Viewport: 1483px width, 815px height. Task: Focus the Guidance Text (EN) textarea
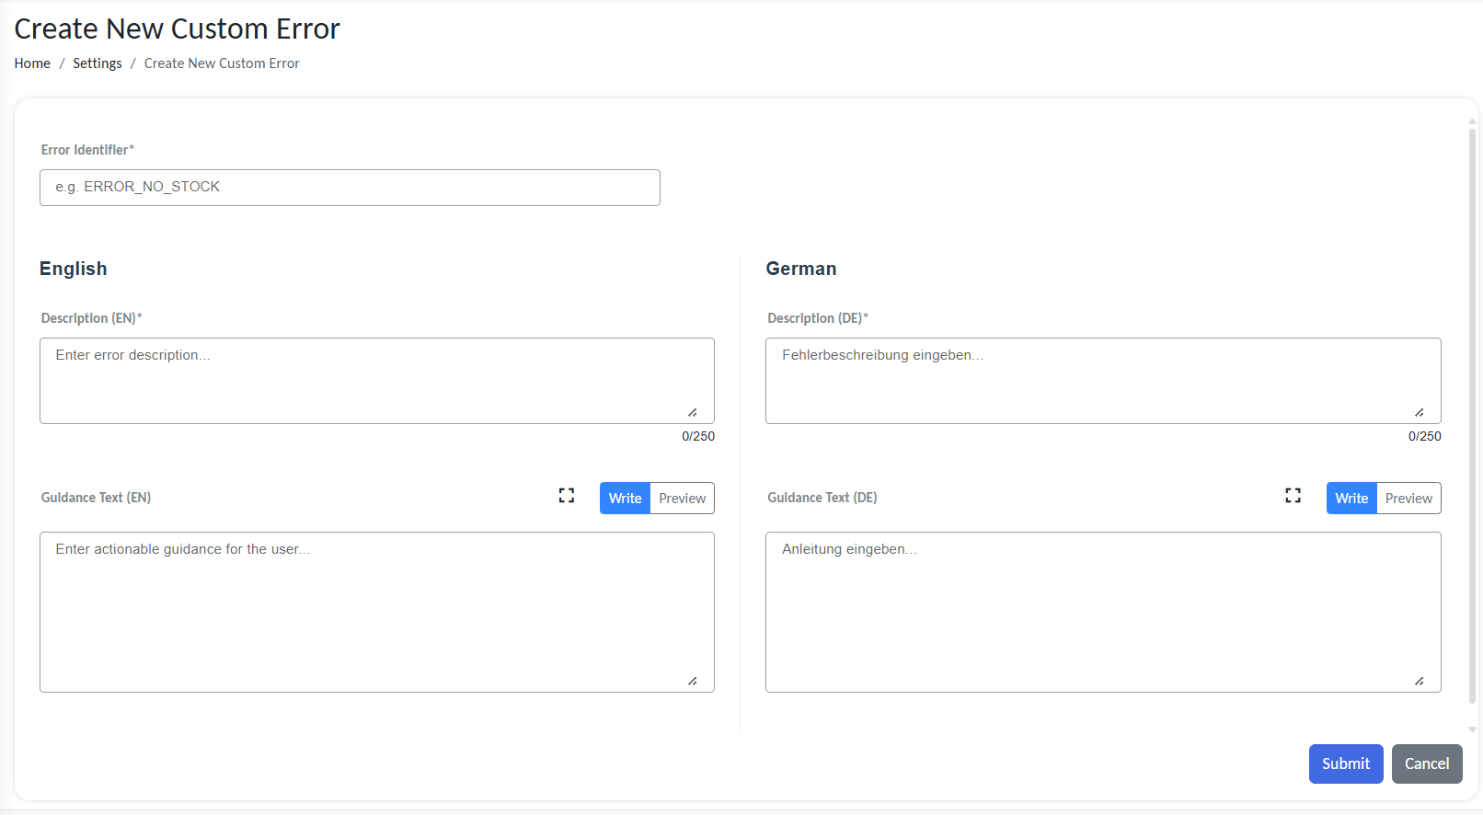click(x=376, y=612)
